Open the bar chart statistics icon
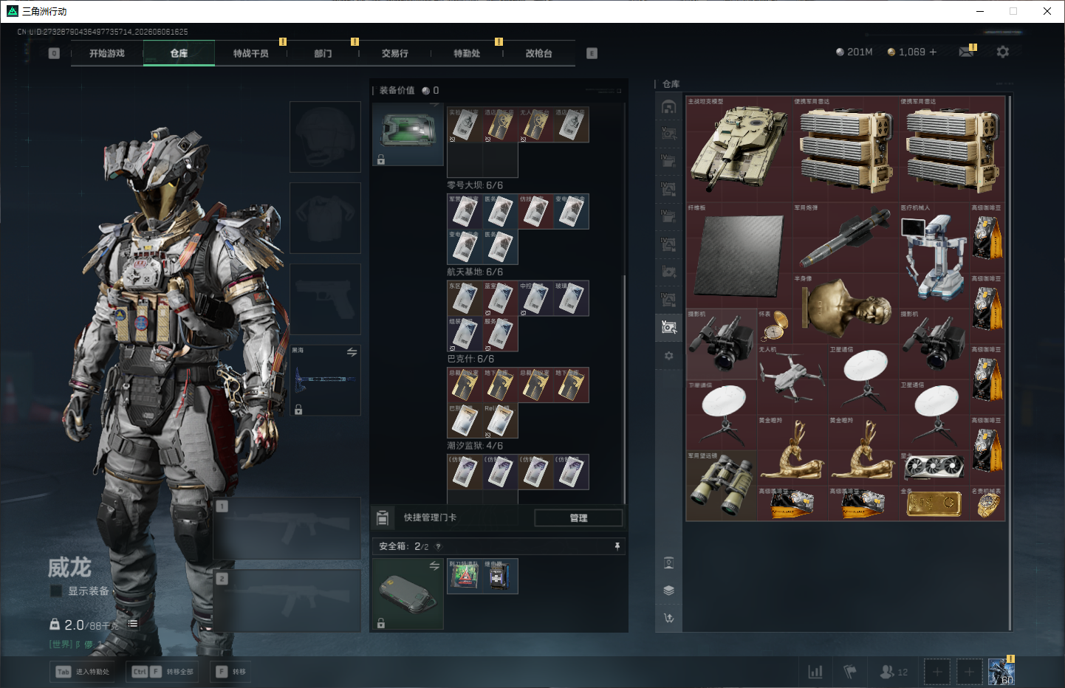1065x688 pixels. pyautogui.click(x=815, y=672)
